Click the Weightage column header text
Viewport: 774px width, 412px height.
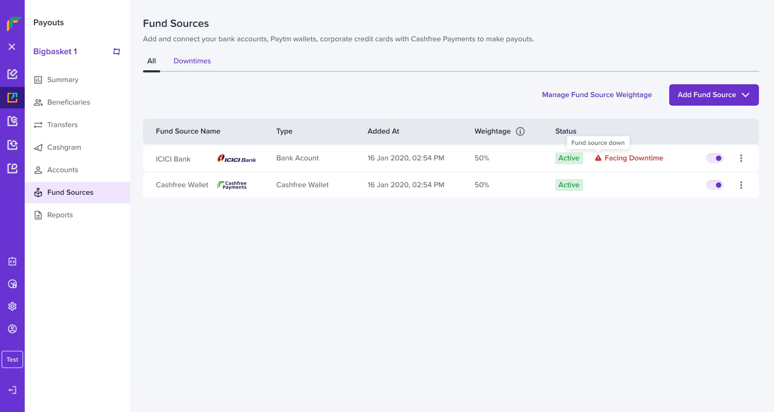coord(492,131)
